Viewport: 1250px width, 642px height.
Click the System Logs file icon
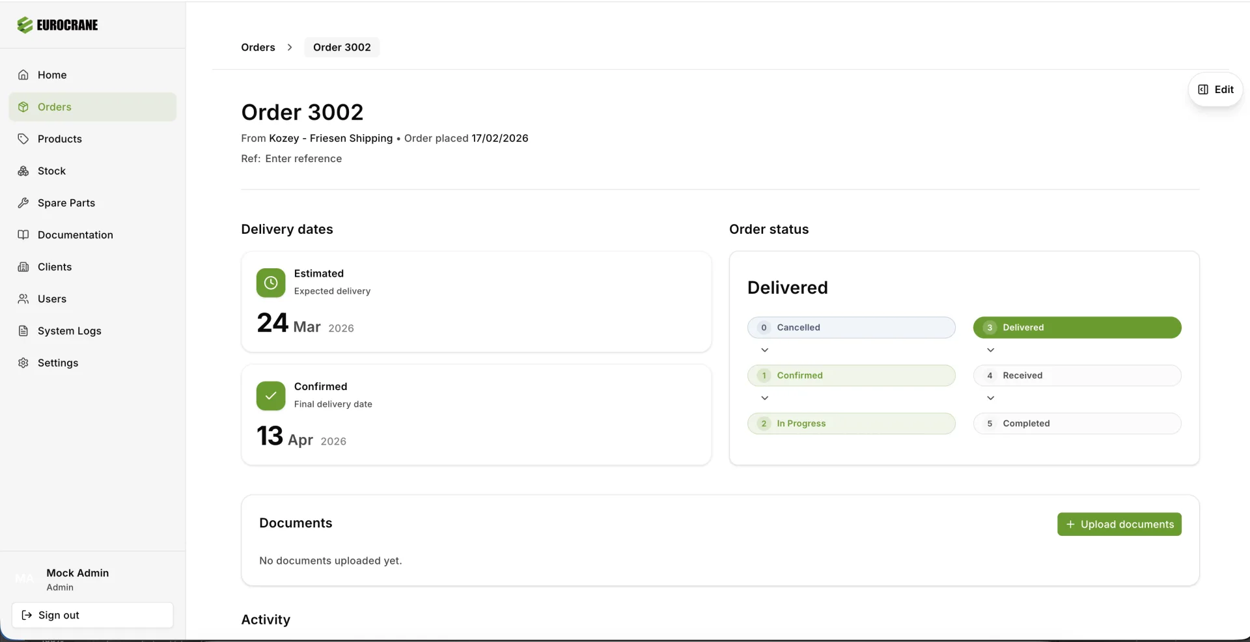coord(23,331)
